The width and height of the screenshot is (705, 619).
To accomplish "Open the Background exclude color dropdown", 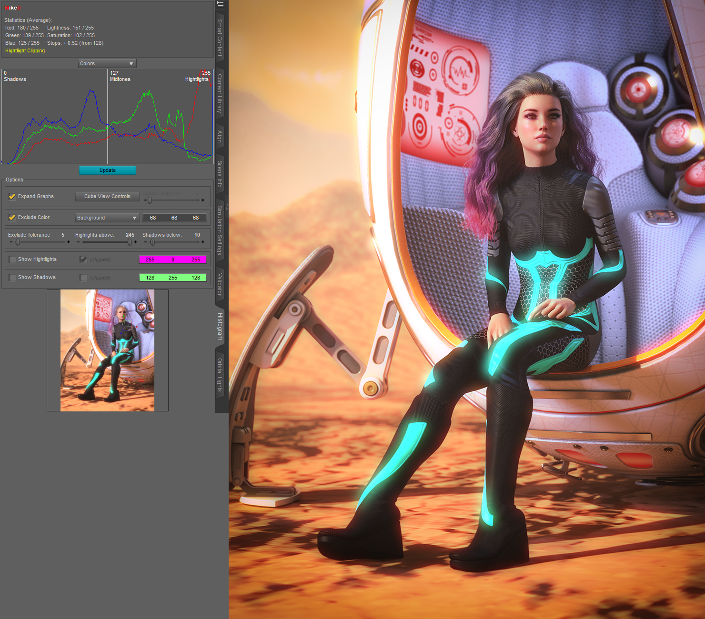I will coord(107,218).
